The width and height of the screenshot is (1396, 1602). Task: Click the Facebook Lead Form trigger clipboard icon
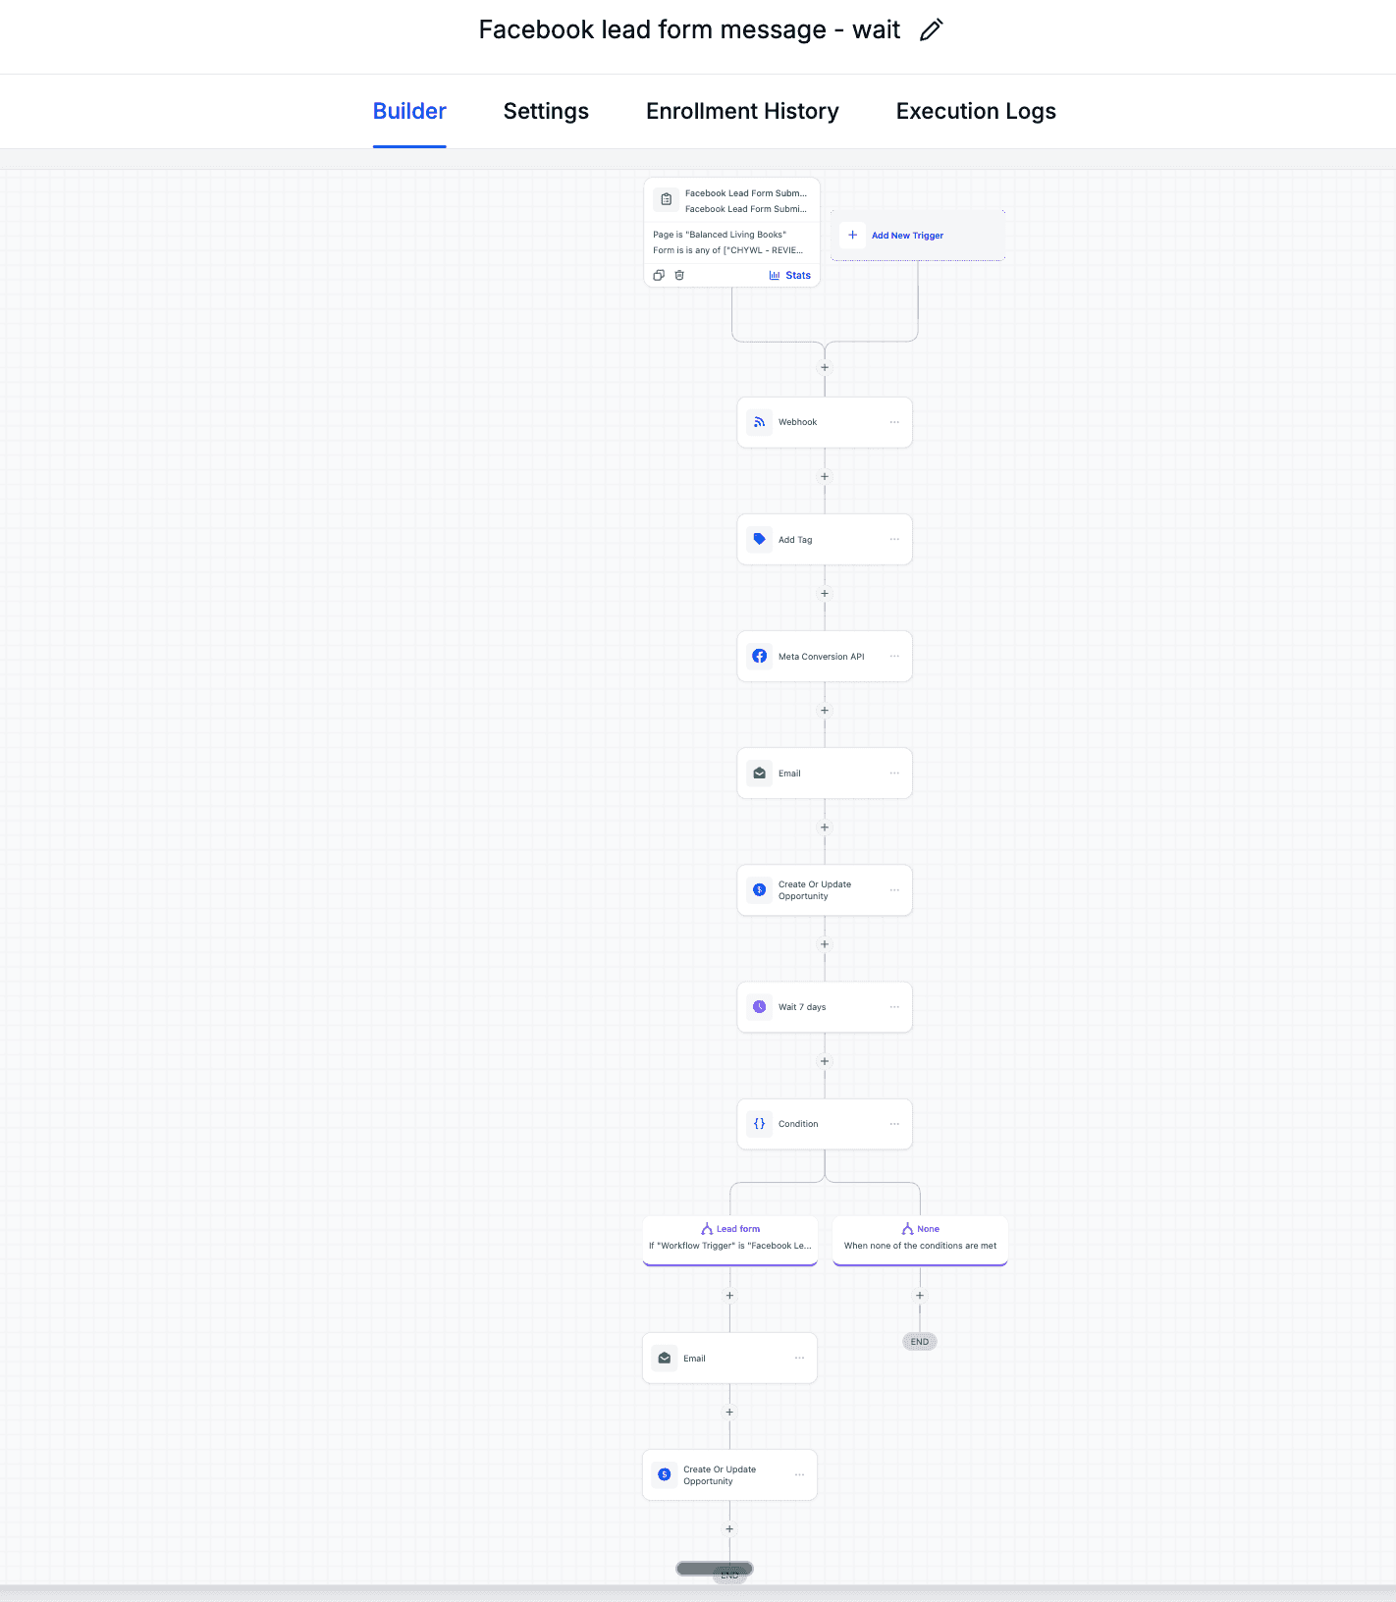(x=667, y=199)
